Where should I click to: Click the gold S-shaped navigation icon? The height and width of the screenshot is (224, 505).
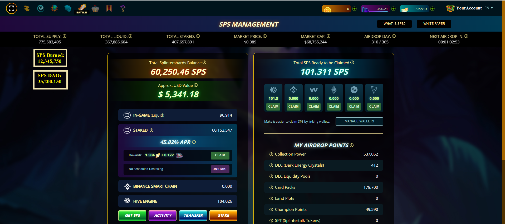click(x=27, y=8)
